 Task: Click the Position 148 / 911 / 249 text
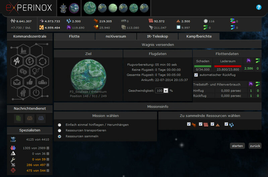pyautogui.click(x=88, y=96)
